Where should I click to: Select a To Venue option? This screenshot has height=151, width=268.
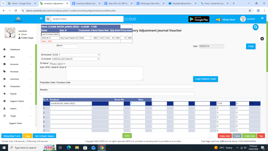58,64
